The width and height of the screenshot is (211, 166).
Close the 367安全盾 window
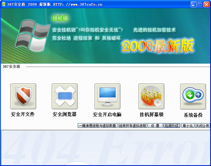pos(206,5)
